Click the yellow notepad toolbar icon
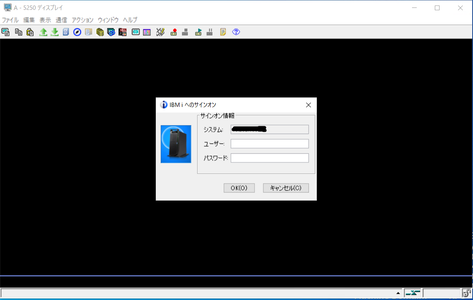 (x=223, y=32)
